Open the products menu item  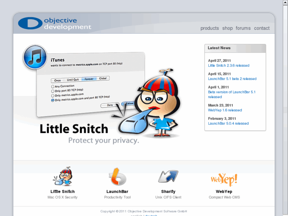tap(210, 28)
